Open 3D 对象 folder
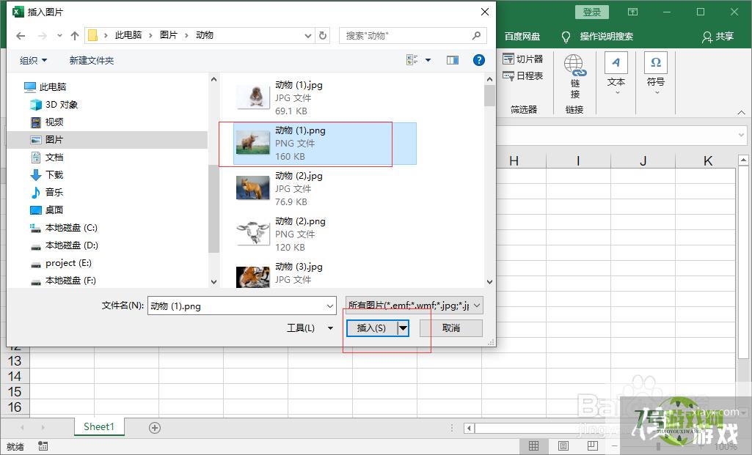 pos(54,105)
